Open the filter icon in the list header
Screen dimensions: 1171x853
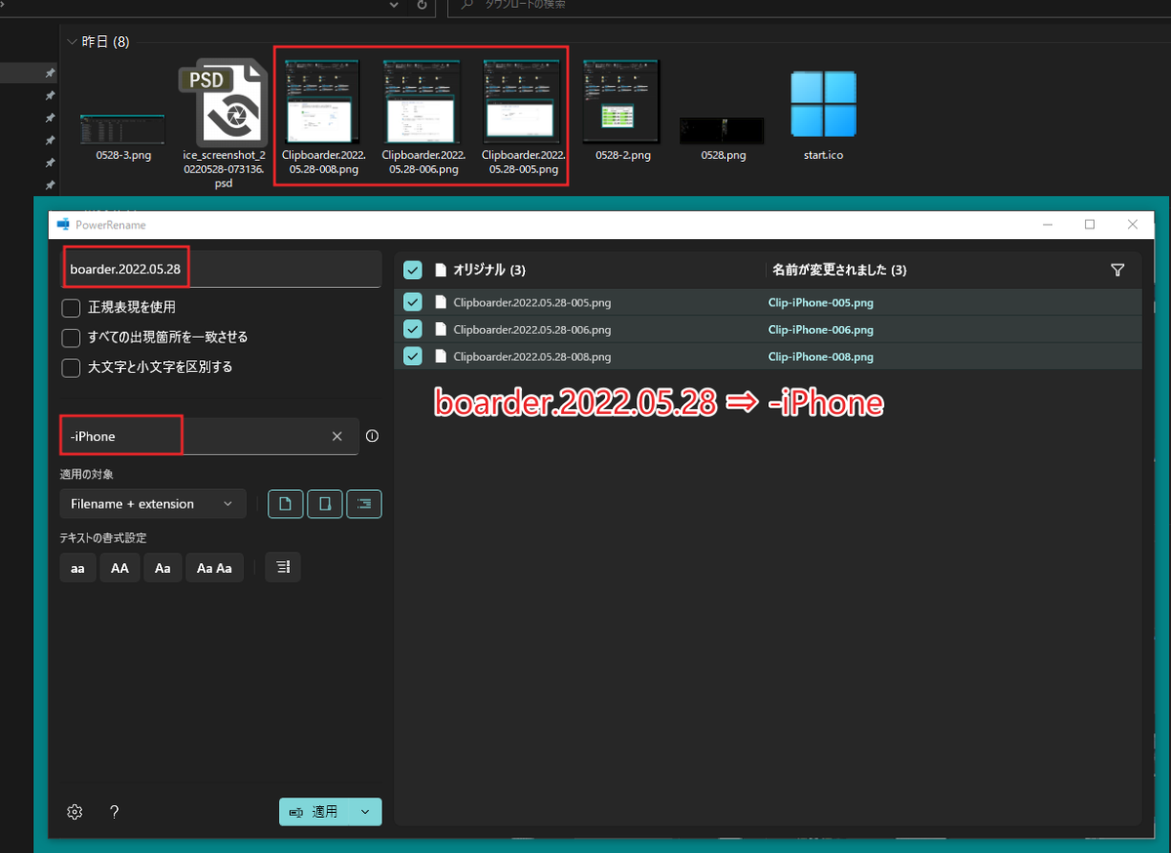point(1118,270)
